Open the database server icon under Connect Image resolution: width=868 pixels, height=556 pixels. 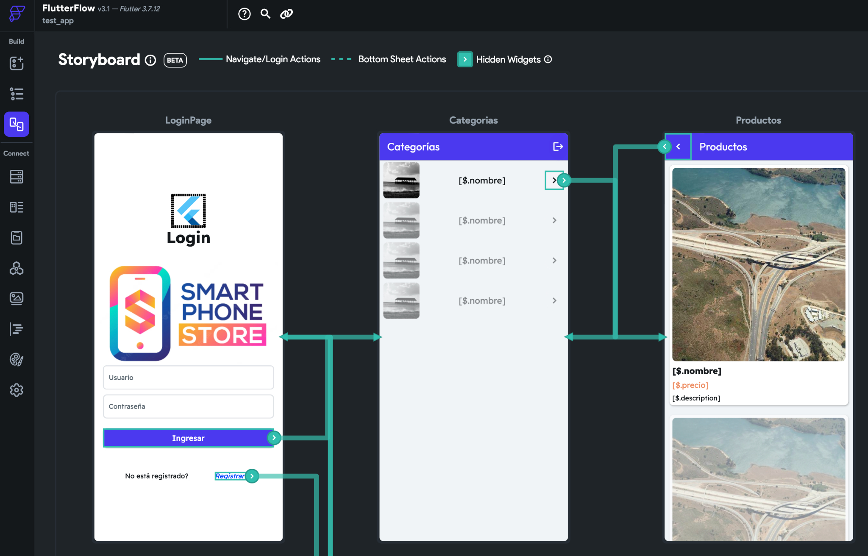click(17, 177)
